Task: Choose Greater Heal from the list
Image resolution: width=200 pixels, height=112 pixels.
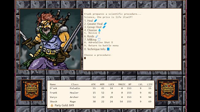Action: tap(96, 24)
